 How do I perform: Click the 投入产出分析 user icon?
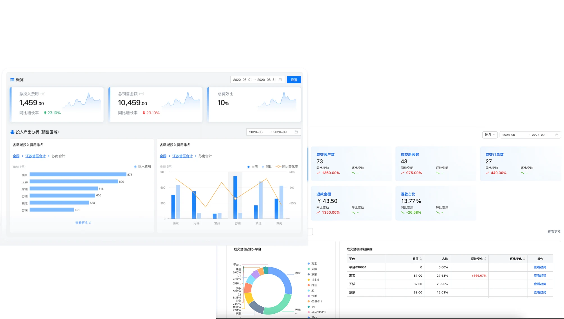click(12, 132)
